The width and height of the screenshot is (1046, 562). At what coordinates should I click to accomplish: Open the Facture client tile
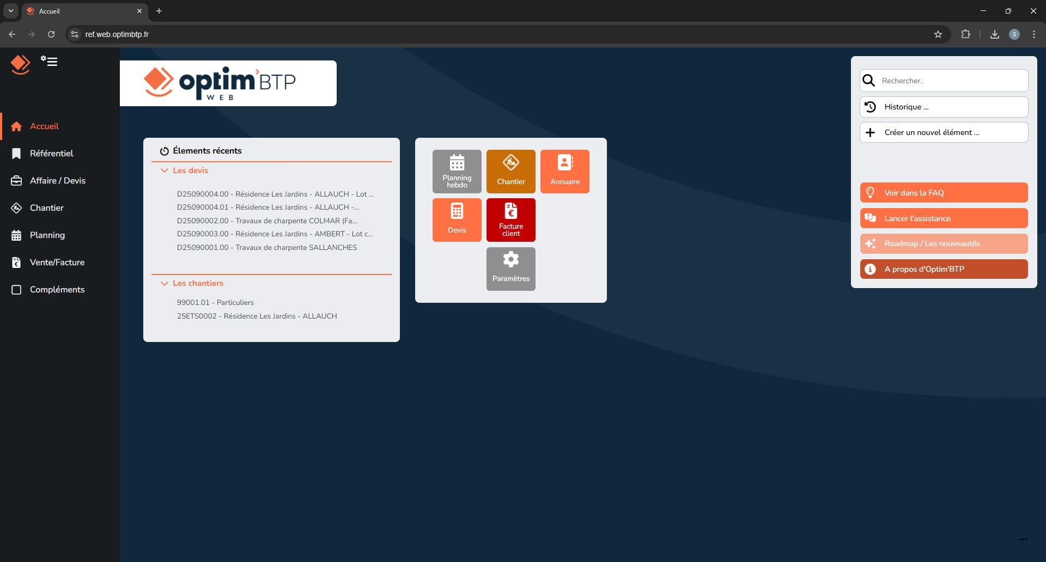click(x=510, y=219)
